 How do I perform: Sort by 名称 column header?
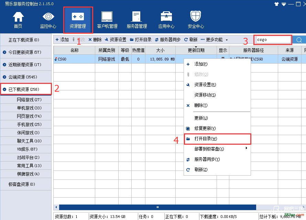tap(74, 50)
